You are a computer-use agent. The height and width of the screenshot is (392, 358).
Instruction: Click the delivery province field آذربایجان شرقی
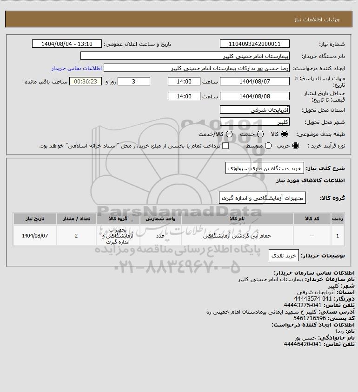pyautogui.click(x=254, y=110)
